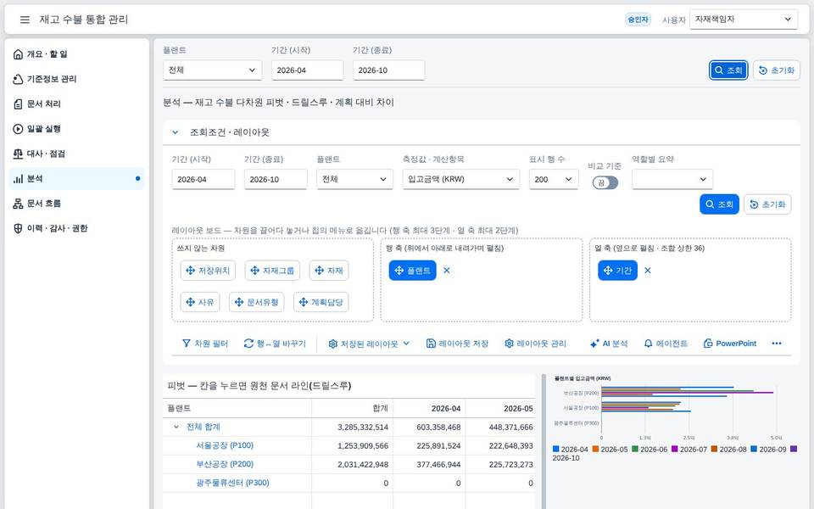The image size is (814, 509).
Task: Click the 자재 dimension chip
Action: (329, 271)
